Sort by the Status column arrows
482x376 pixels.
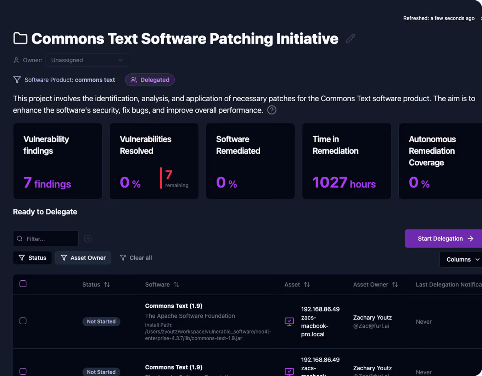click(x=107, y=285)
